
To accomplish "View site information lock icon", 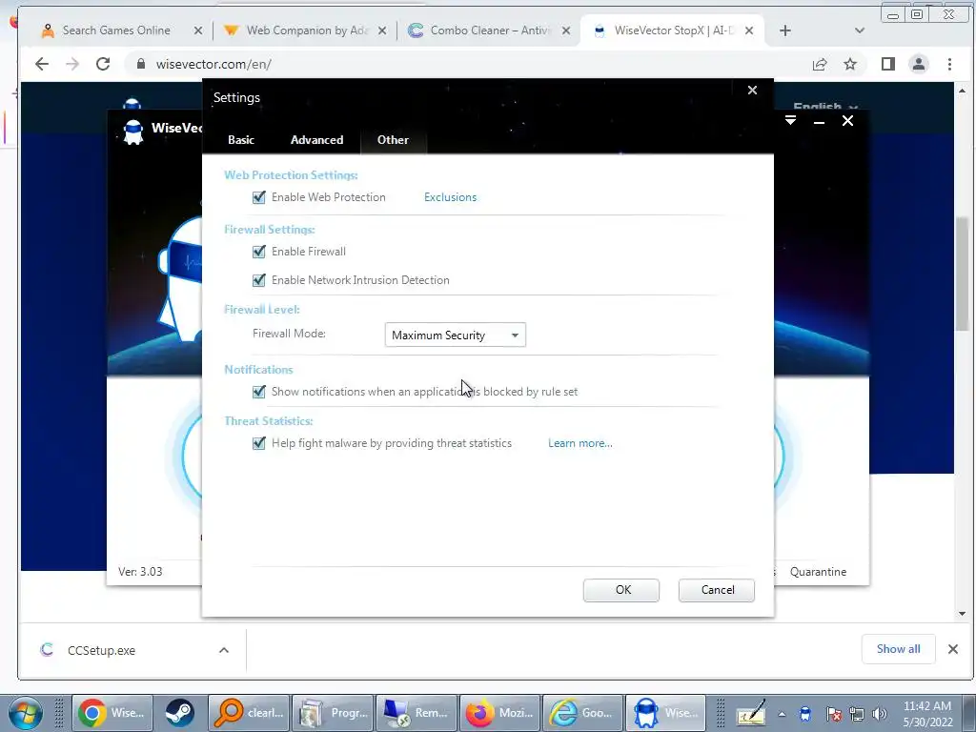I will point(141,64).
